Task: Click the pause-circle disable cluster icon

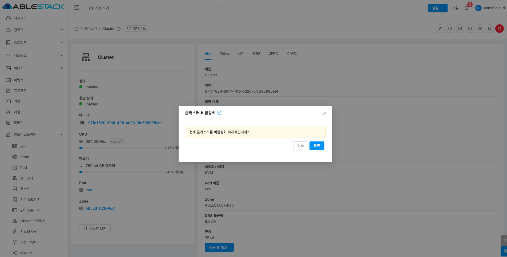Action: coord(450,29)
